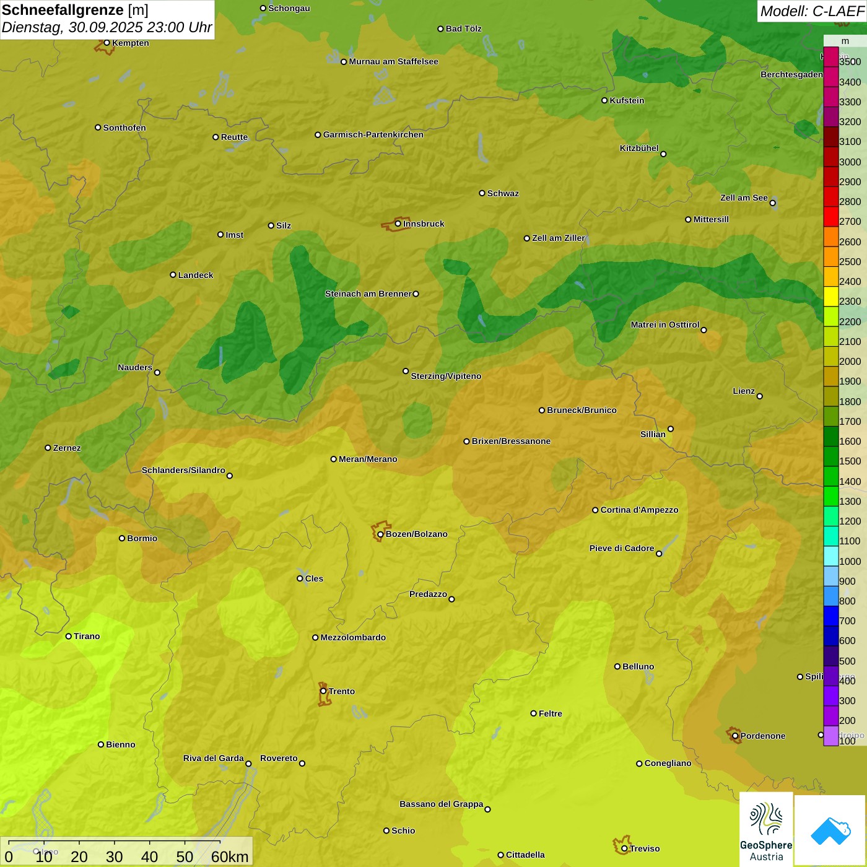The height and width of the screenshot is (867, 867).
Task: Pick the bright yellow 2300 legend swatch
Action: tap(830, 297)
